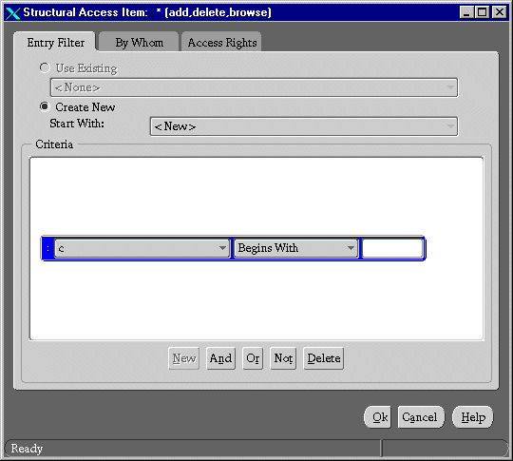This screenshot has height=461, width=513.
Task: Open the <None> existing filter dropdown
Action: (255, 87)
